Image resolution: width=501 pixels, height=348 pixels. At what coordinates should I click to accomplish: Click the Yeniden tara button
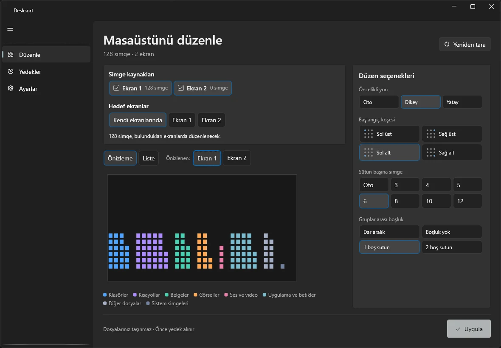pos(465,45)
